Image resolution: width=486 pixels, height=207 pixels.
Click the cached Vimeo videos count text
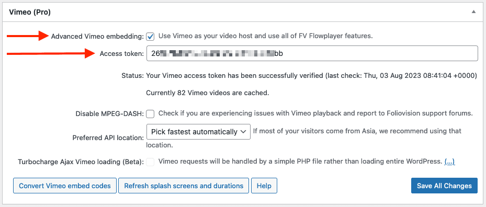click(207, 93)
